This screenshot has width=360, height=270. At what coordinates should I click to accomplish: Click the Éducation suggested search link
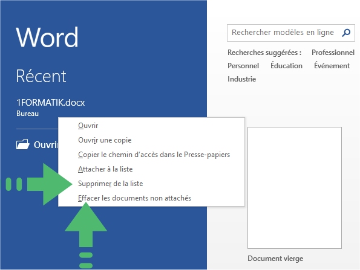click(286, 66)
